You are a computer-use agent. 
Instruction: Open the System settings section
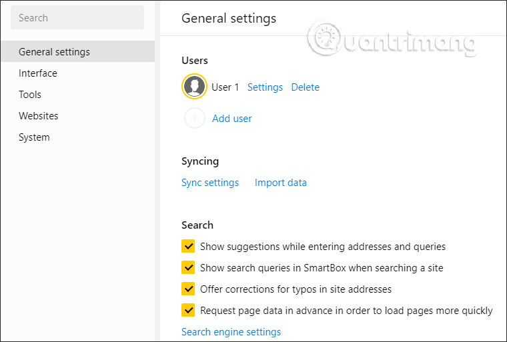click(x=34, y=137)
